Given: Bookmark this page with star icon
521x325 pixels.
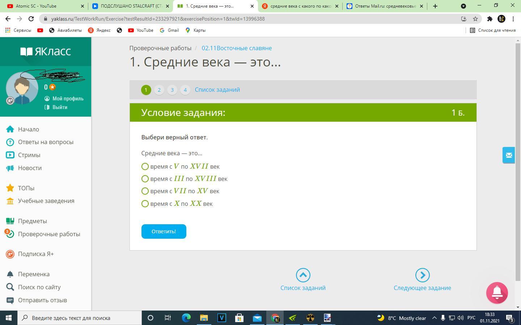Looking at the screenshot, I should tap(475, 19).
